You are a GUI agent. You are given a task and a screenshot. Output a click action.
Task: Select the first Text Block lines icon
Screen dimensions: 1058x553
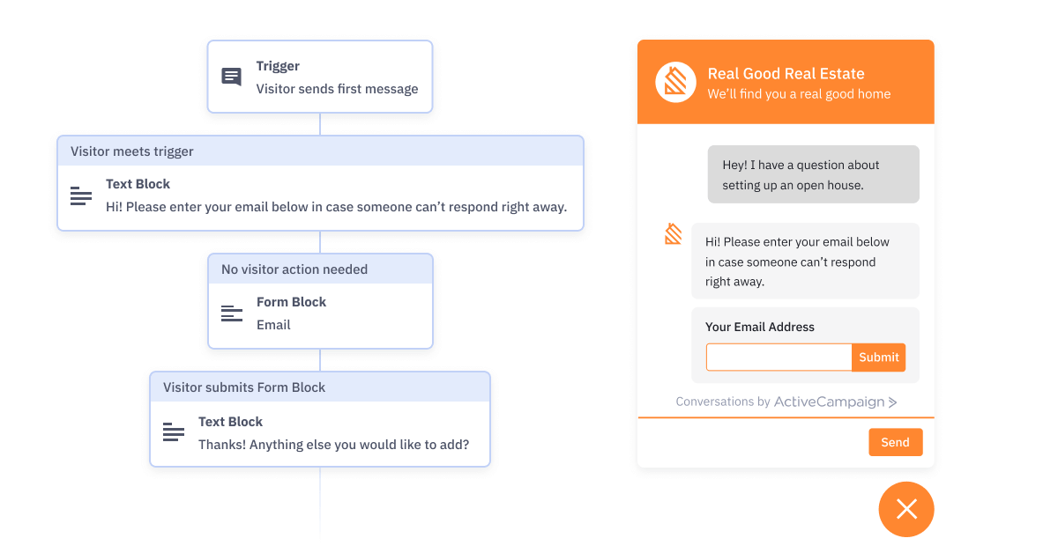[x=81, y=195]
